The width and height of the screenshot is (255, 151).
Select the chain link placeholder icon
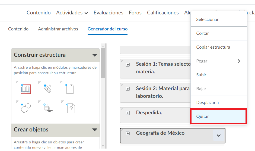point(47,89)
